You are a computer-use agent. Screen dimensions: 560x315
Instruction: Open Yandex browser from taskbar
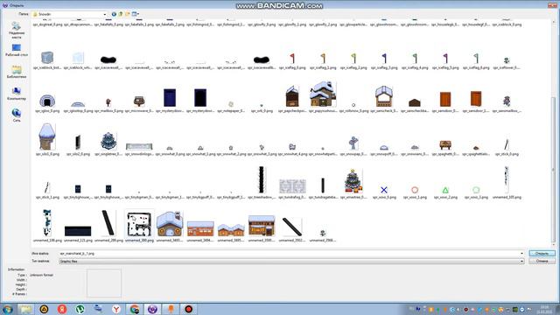[116, 309]
